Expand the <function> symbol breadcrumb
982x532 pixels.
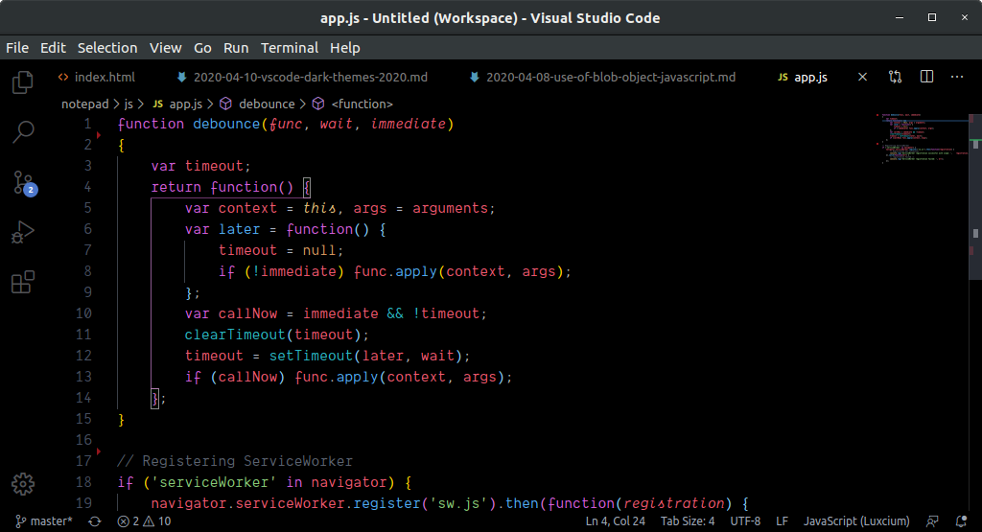[353, 104]
